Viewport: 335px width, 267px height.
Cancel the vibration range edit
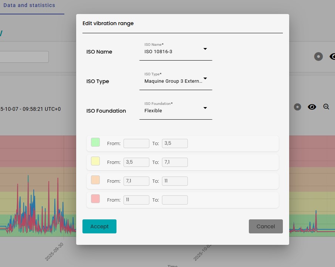coord(265,226)
